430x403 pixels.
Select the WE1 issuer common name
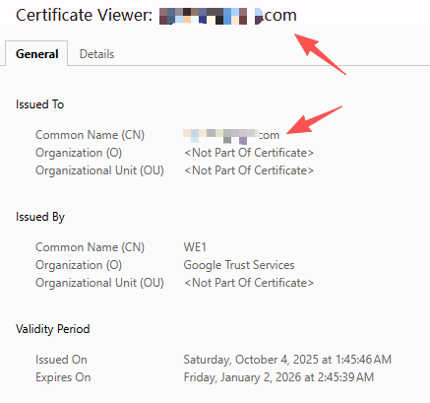click(195, 247)
